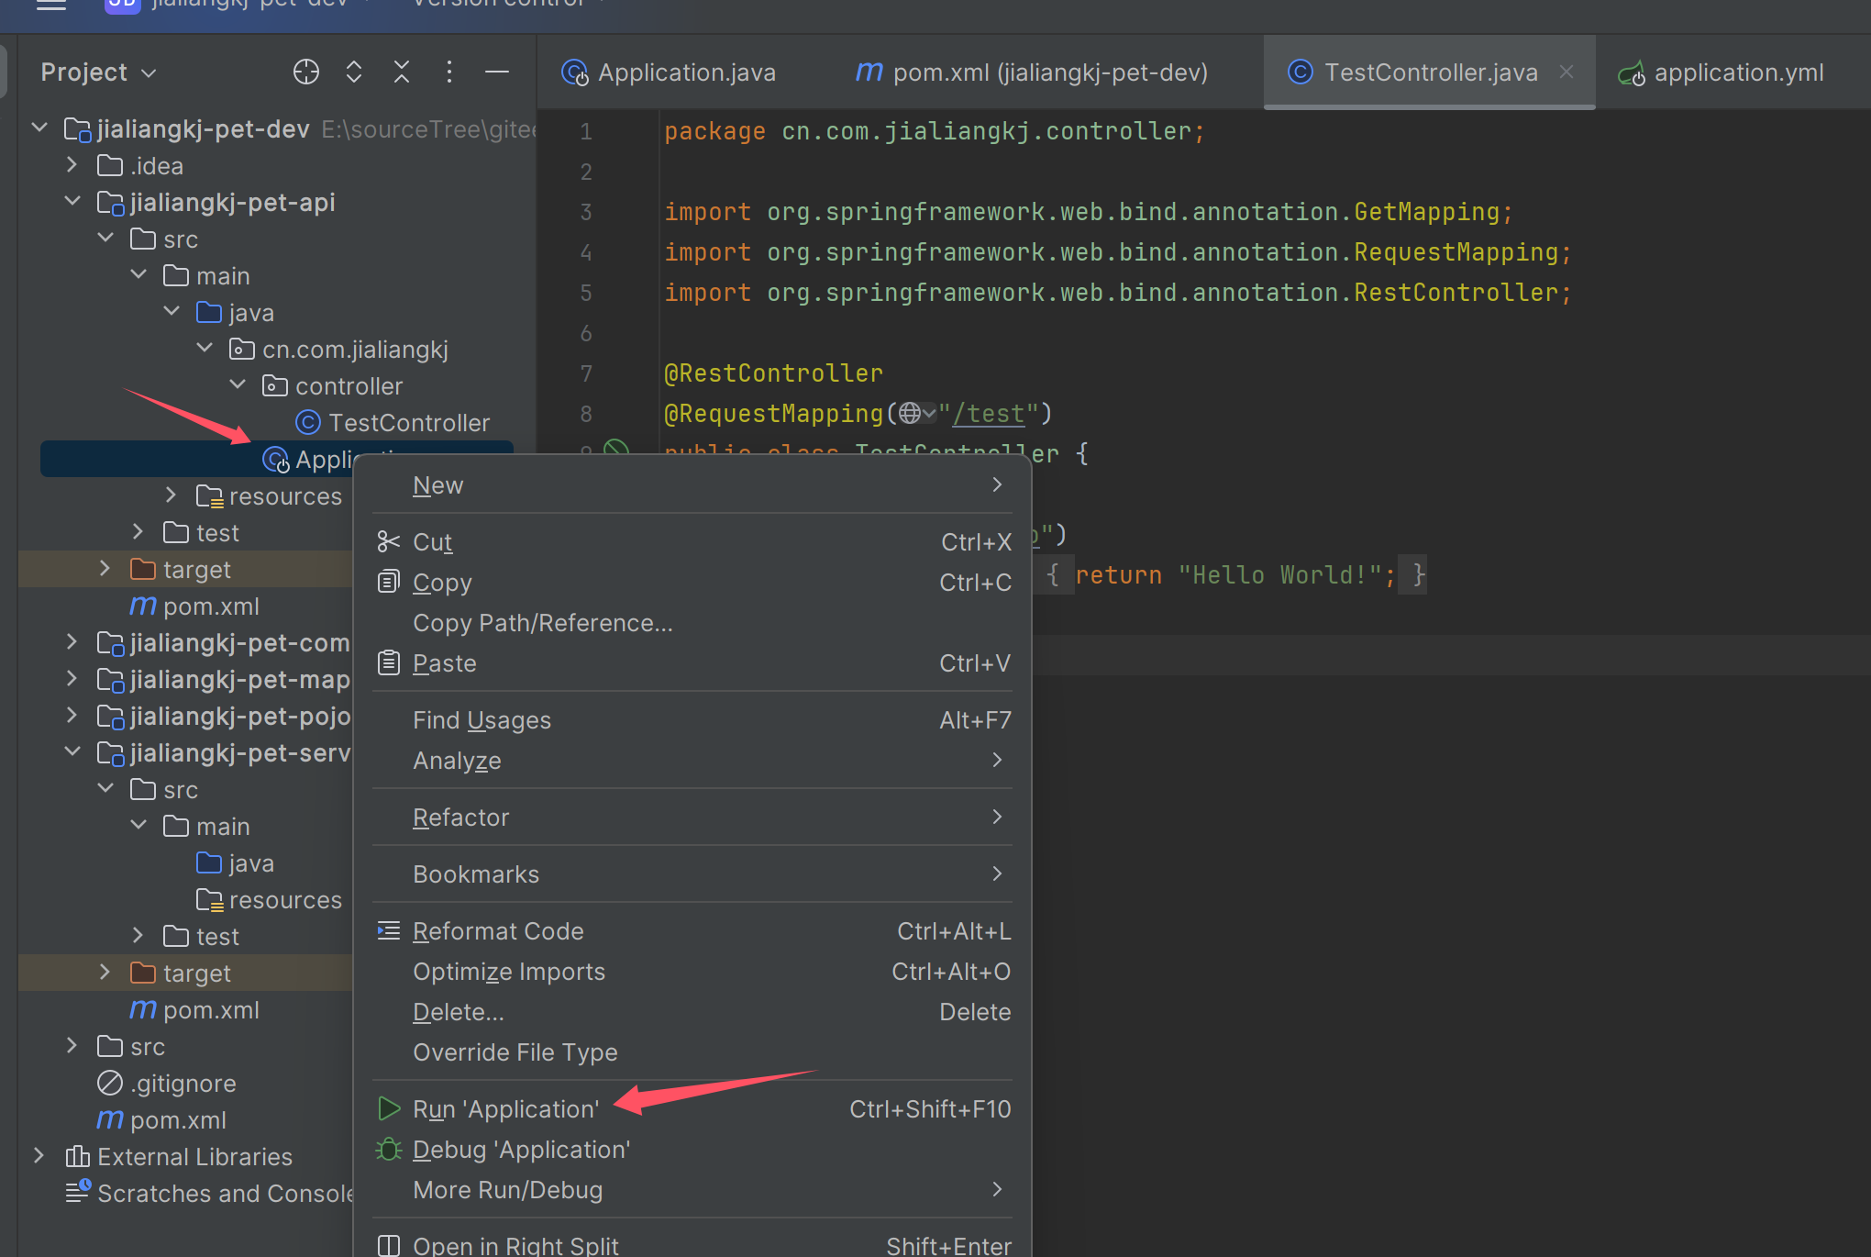Select Delete... menu entry
The height and width of the screenshot is (1257, 1871).
click(693, 1011)
